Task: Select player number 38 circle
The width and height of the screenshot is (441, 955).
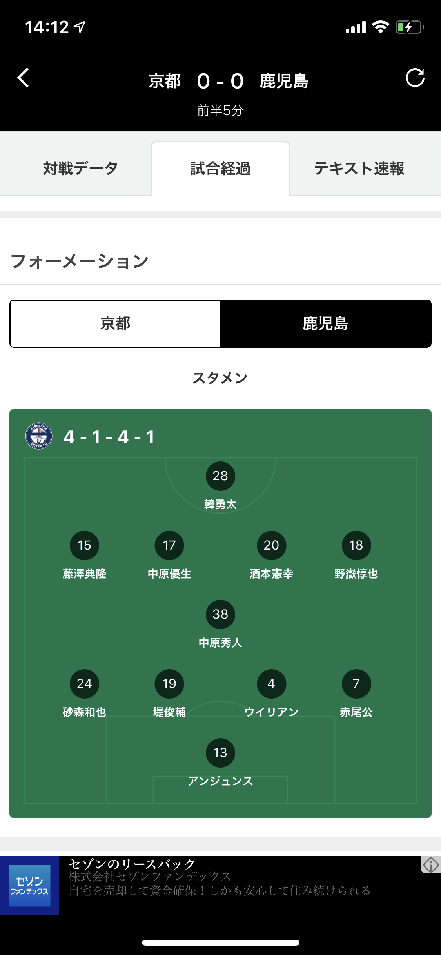Action: point(220,614)
